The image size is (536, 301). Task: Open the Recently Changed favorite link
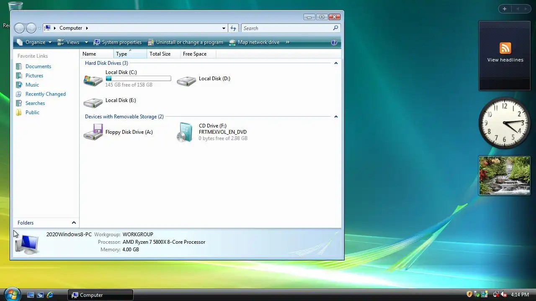(46, 94)
